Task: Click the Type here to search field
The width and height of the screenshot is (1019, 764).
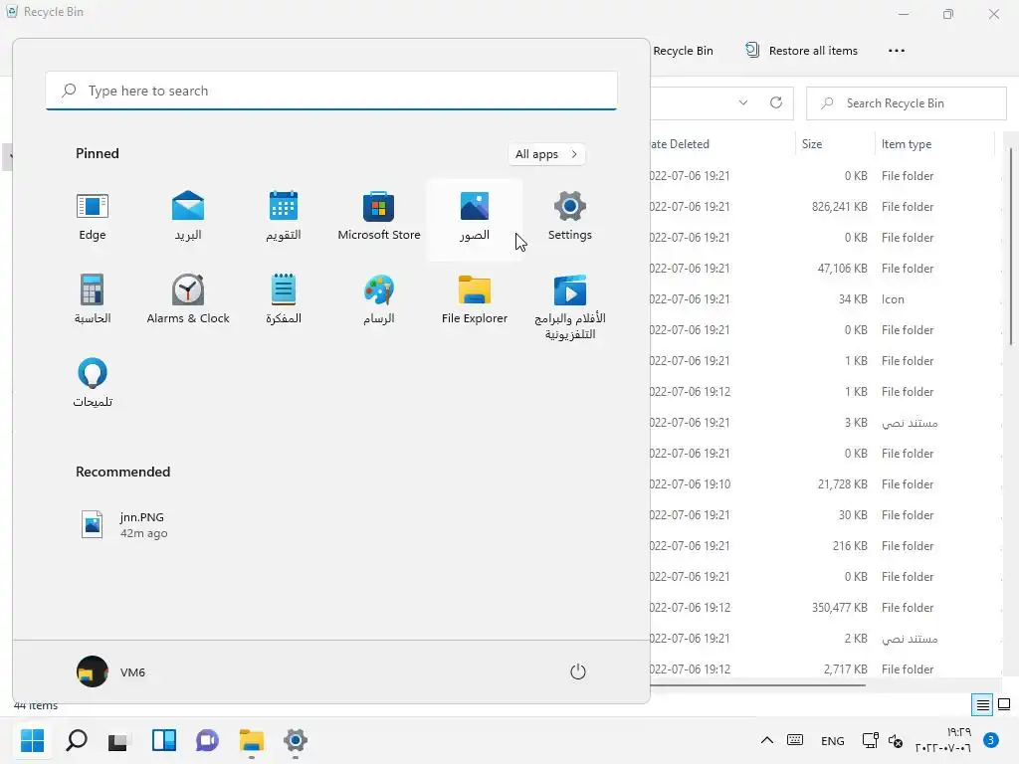Action: pos(331,91)
